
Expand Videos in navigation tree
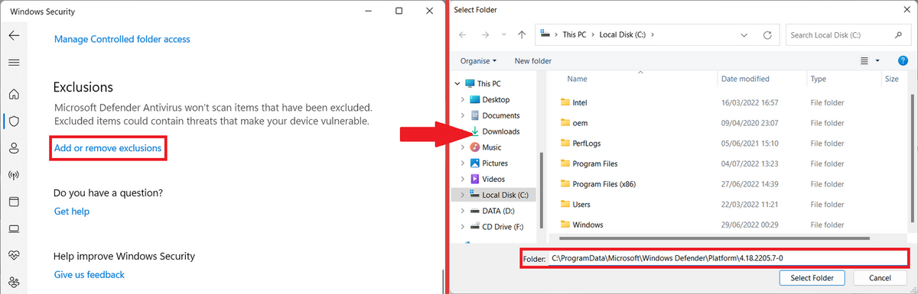(x=463, y=179)
